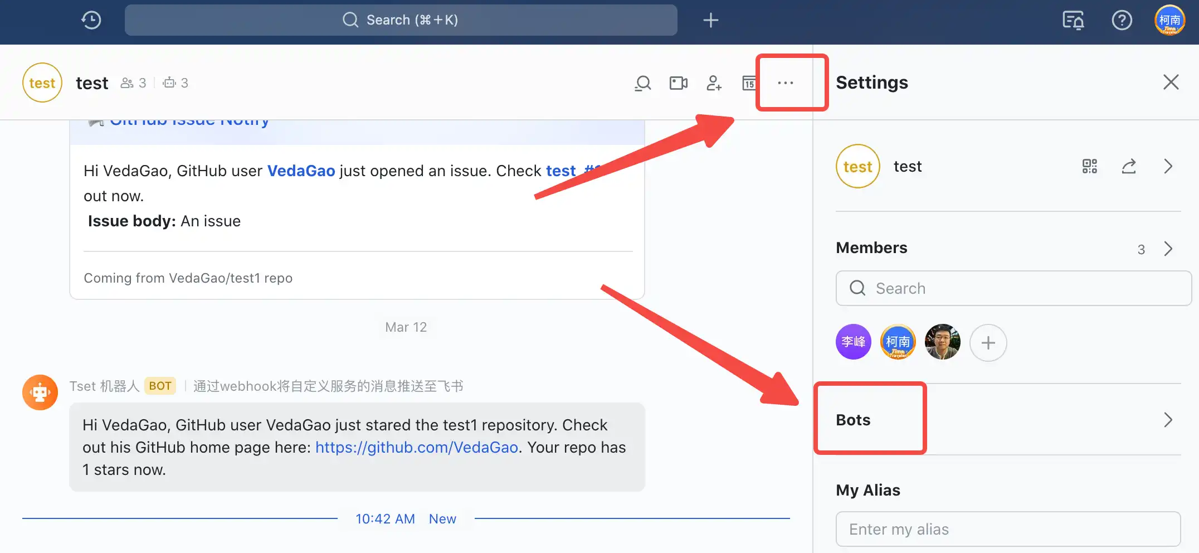
Task: Start a video meeting from chat header
Action: (678, 83)
